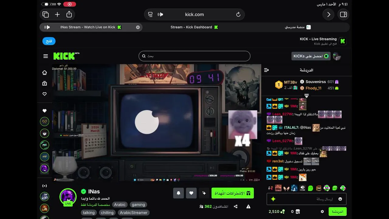The image size is (389, 219).
Task: Click the الاشتراكات المُهداة gift subs button
Action: [x=232, y=193]
